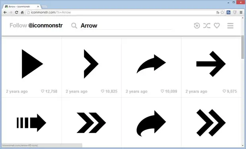Image resolution: width=246 pixels, height=149 pixels.
Task: Click the browser reload button
Action: (x=16, y=12)
